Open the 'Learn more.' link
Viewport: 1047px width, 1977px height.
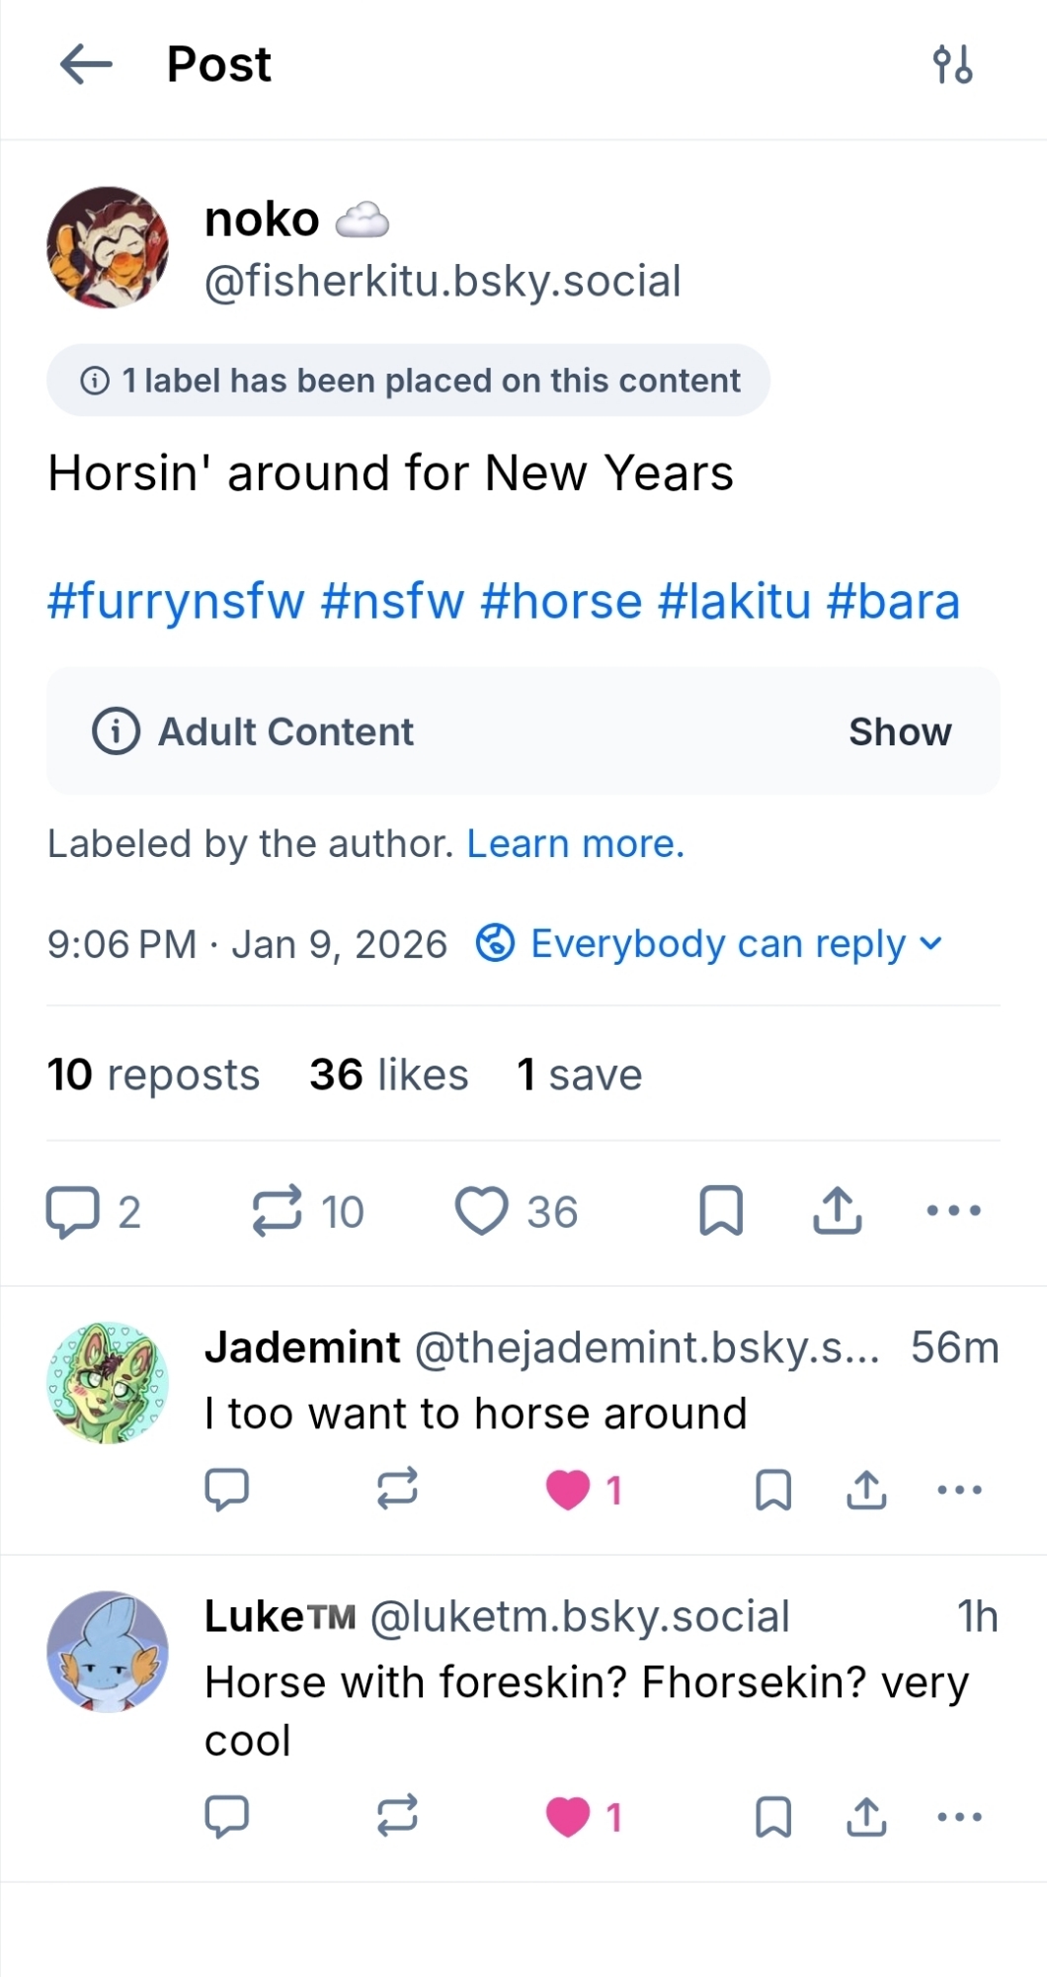(x=575, y=844)
